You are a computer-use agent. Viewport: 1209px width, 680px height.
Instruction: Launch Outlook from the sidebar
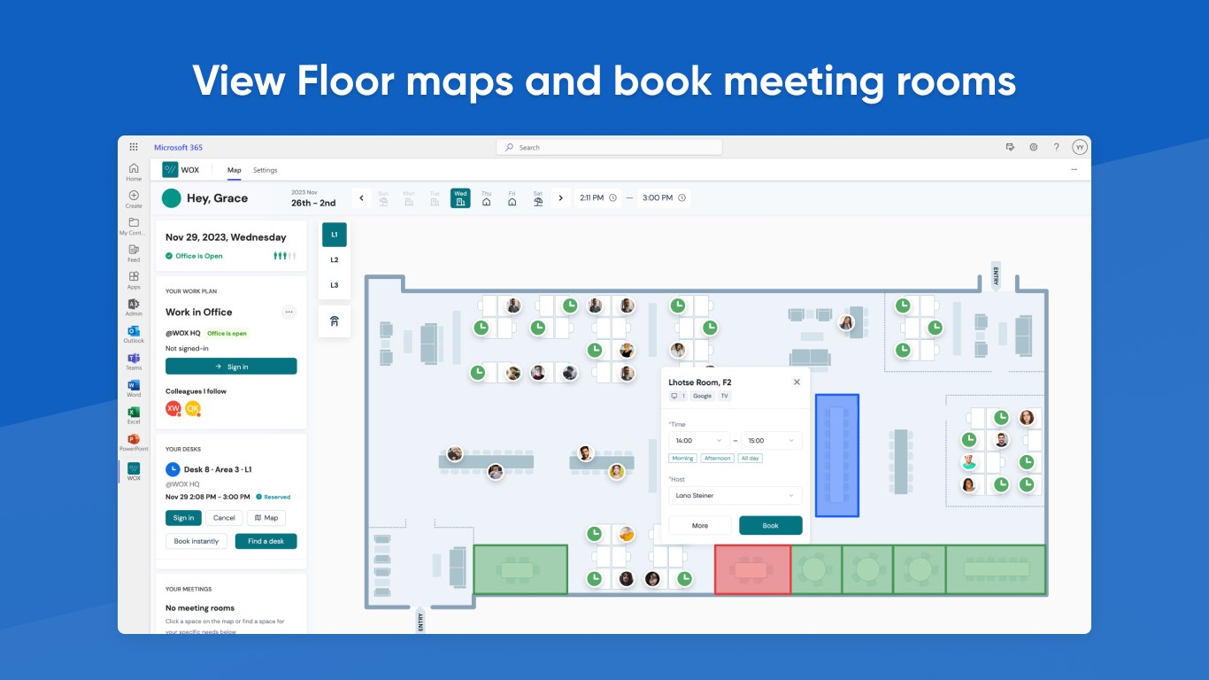[134, 335]
